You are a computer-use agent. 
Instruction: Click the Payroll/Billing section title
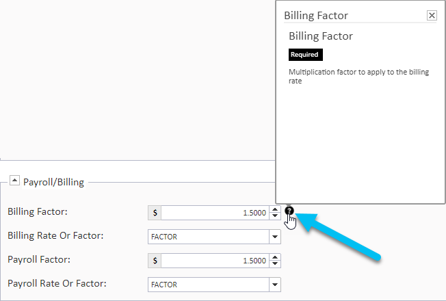pyautogui.click(x=53, y=182)
